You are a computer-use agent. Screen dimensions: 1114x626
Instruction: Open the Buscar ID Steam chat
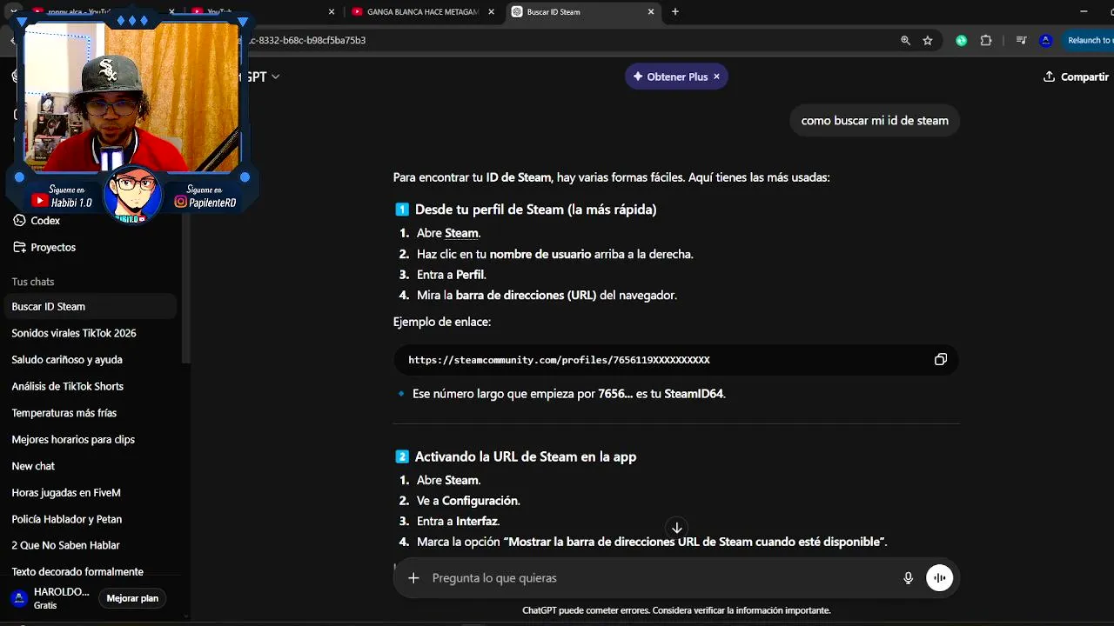point(91,307)
